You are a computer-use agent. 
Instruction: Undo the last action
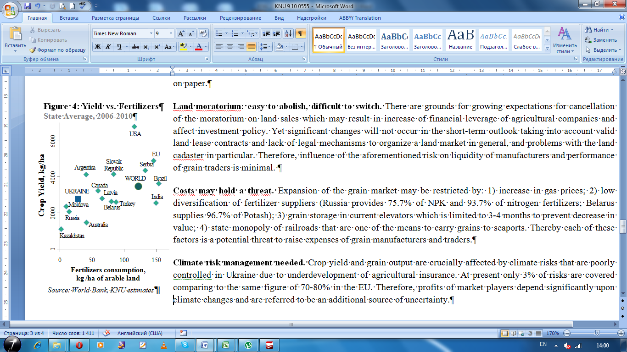click(x=38, y=6)
